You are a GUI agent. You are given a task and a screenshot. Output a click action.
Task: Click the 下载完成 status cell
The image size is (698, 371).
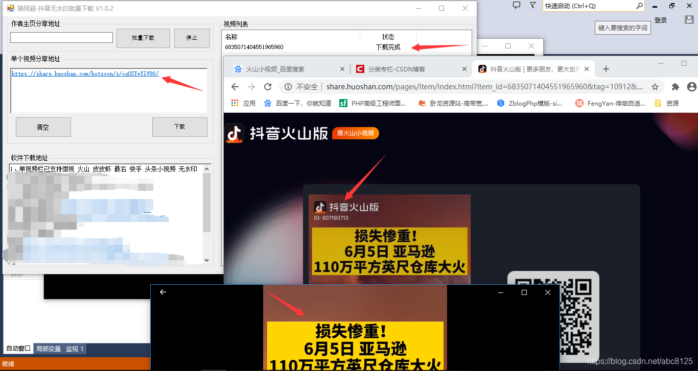click(x=388, y=47)
